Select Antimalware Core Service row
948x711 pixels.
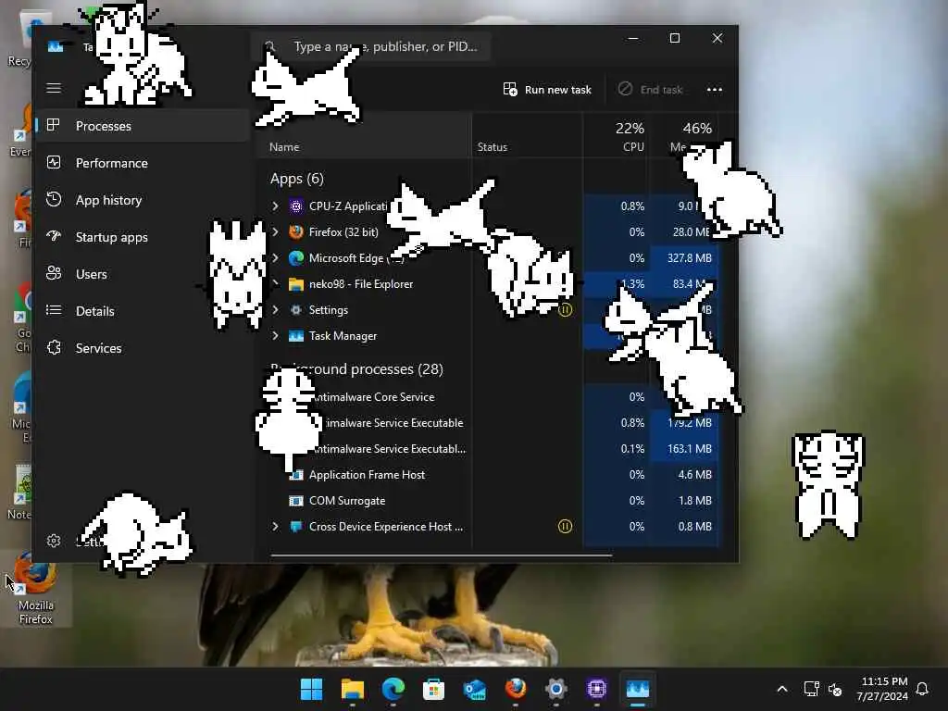point(491,397)
